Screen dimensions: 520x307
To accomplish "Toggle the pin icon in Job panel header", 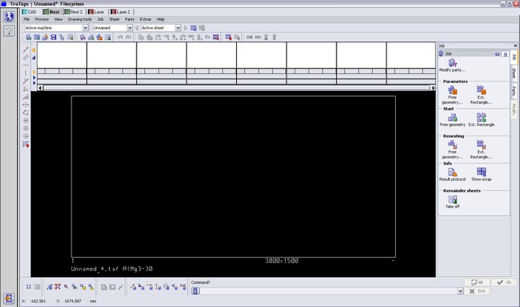I will [497, 54].
